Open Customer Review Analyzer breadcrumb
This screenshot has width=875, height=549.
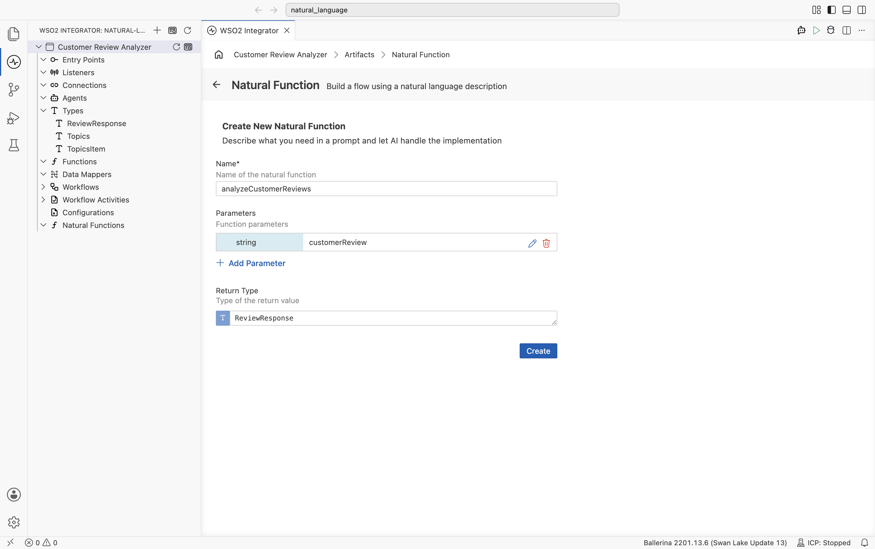pos(280,54)
